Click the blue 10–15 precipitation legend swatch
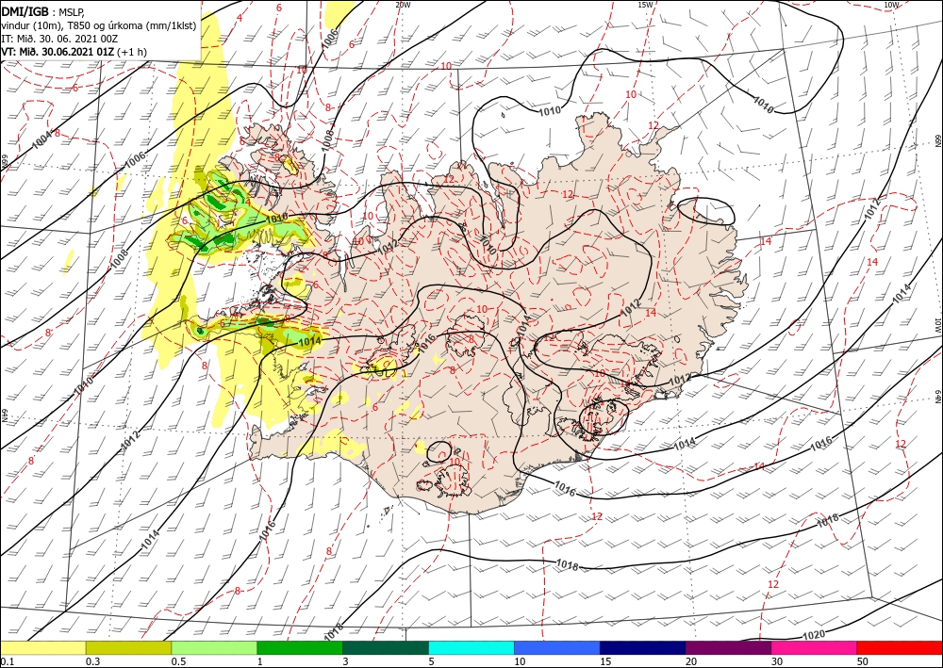The width and height of the screenshot is (943, 668). pos(557,647)
